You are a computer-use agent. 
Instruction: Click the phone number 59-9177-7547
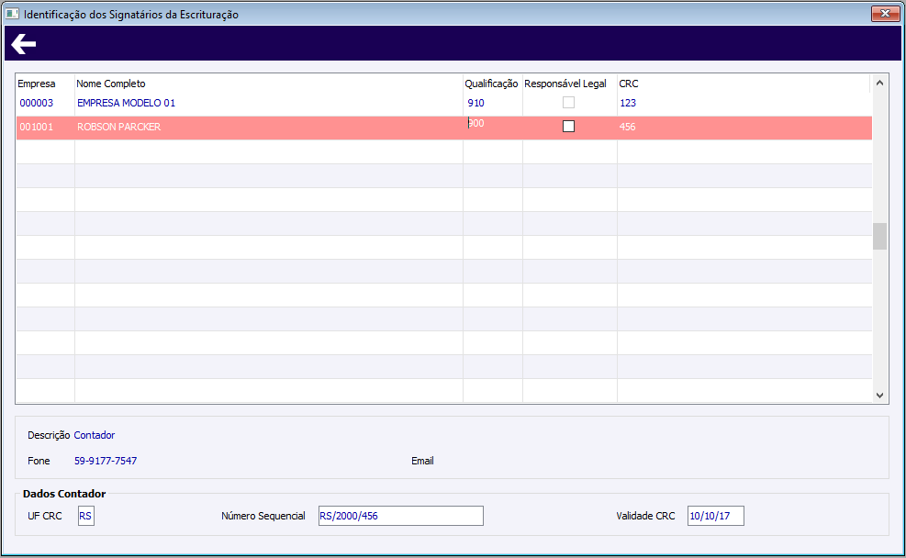(106, 461)
